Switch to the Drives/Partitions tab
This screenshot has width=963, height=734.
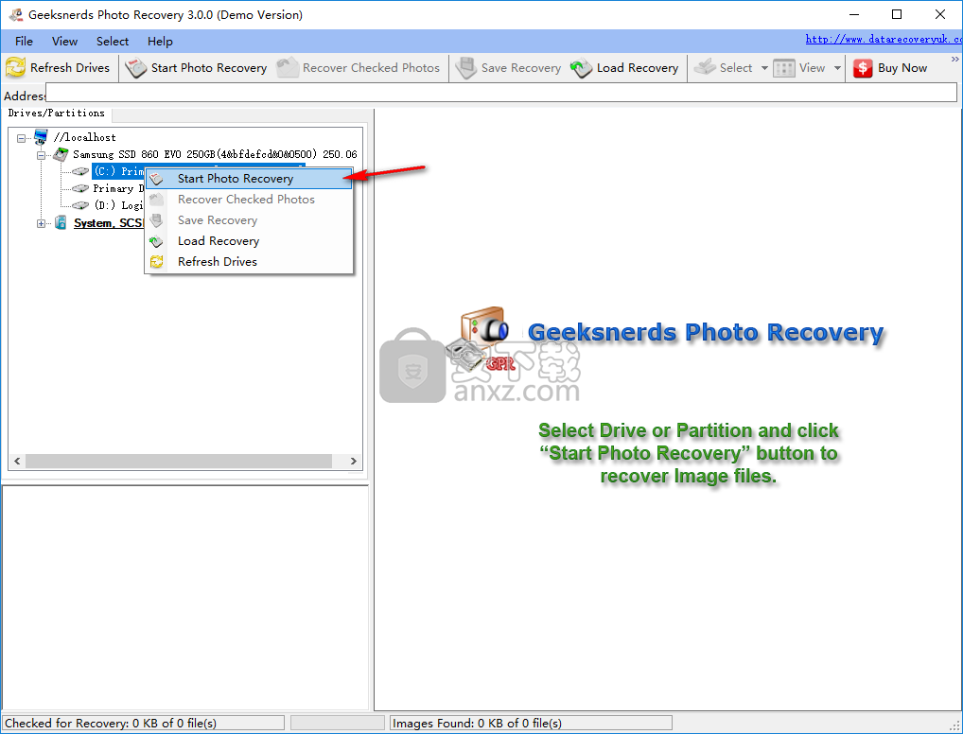[57, 114]
